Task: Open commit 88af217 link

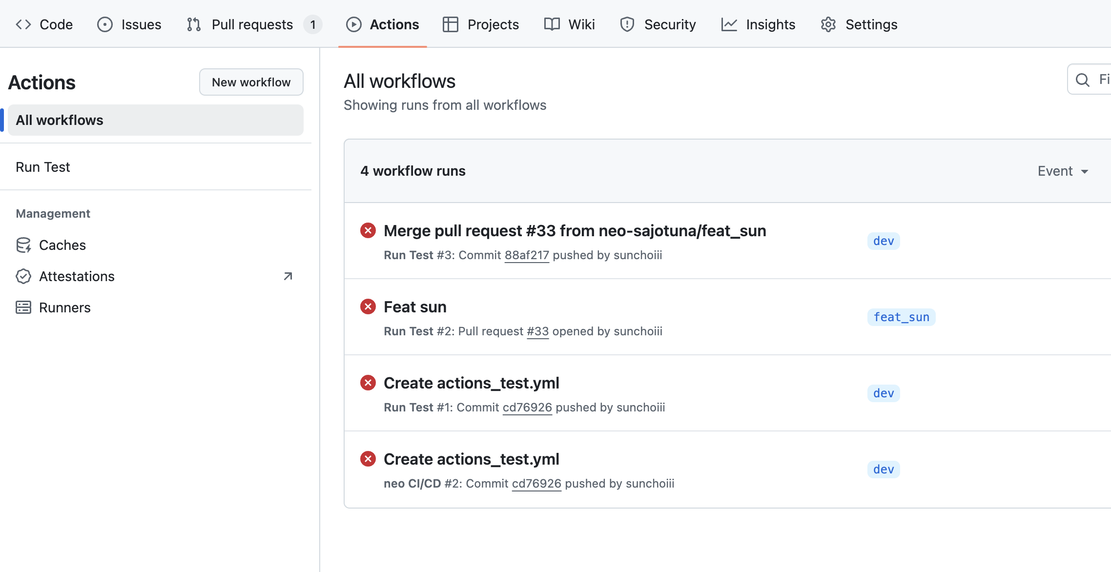Action: coord(526,255)
